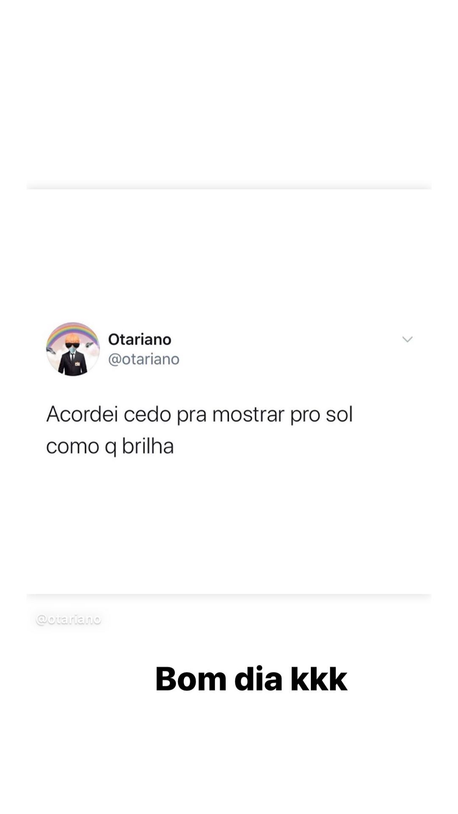Select the tweet line "como q brilha"
Screen dimensions: 458x814
[110, 446]
